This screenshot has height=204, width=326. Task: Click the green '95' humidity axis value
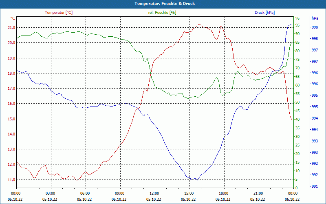[297, 25]
